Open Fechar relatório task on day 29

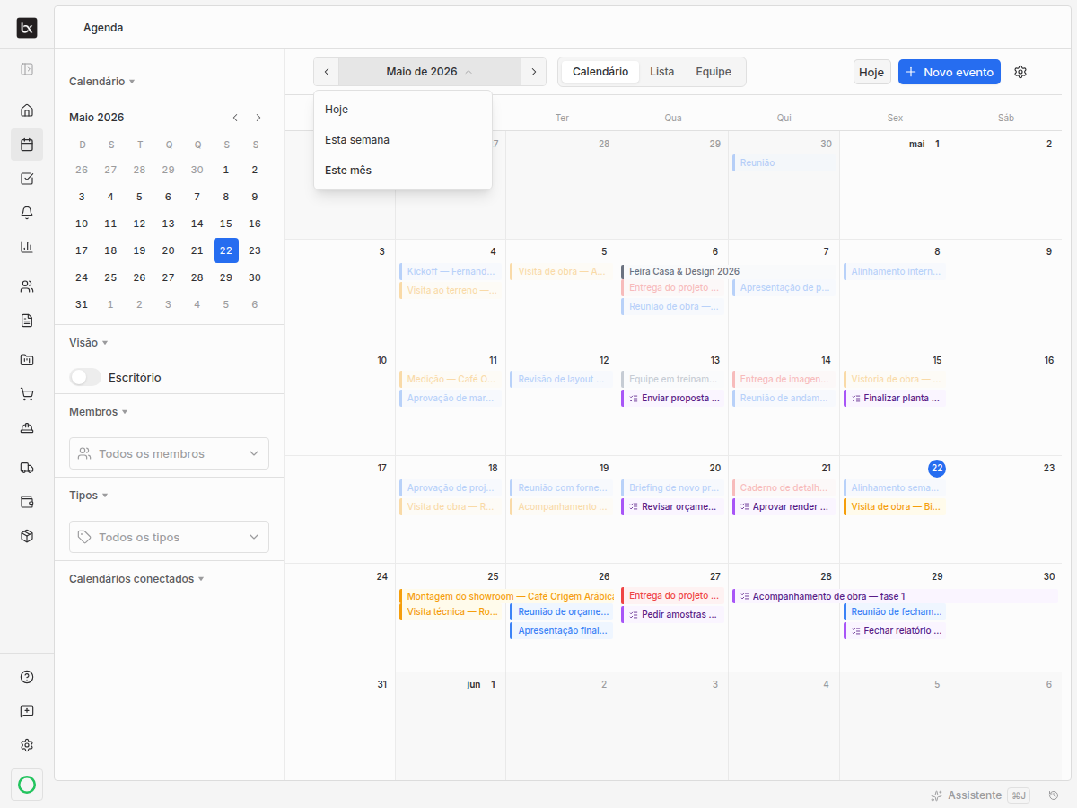895,631
